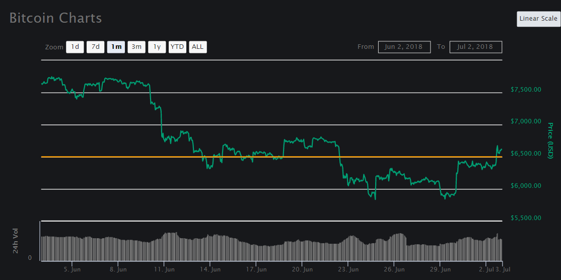Viewport: 561px width, 280px height.
Task: Click the 20. Jun date label
Action: click(x=302, y=269)
